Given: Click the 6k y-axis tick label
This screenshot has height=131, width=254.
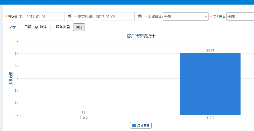Looking at the screenshot, I should tap(16, 41).
